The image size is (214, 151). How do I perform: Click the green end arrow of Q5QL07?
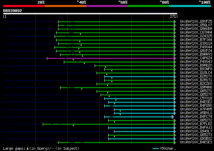click(175, 25)
